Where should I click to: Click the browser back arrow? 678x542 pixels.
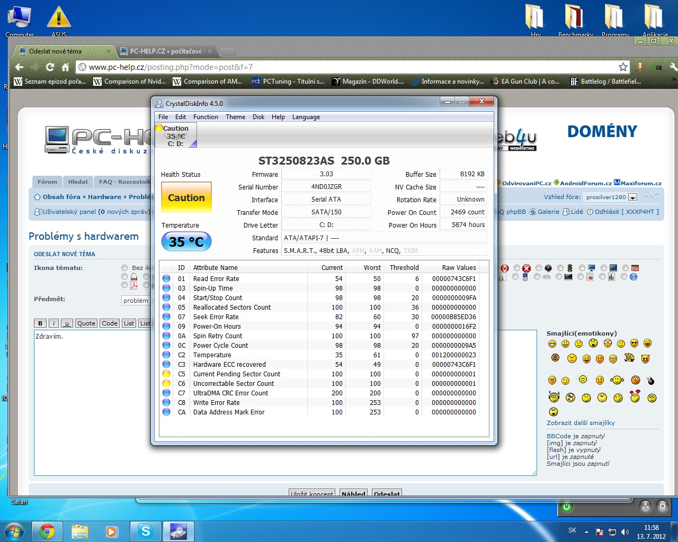(20, 67)
